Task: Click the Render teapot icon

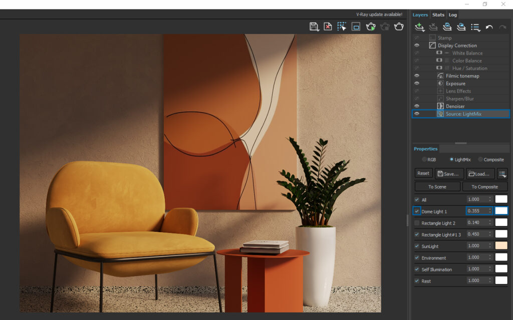Action: [399, 26]
